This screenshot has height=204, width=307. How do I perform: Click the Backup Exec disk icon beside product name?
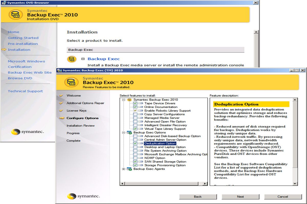point(72,59)
